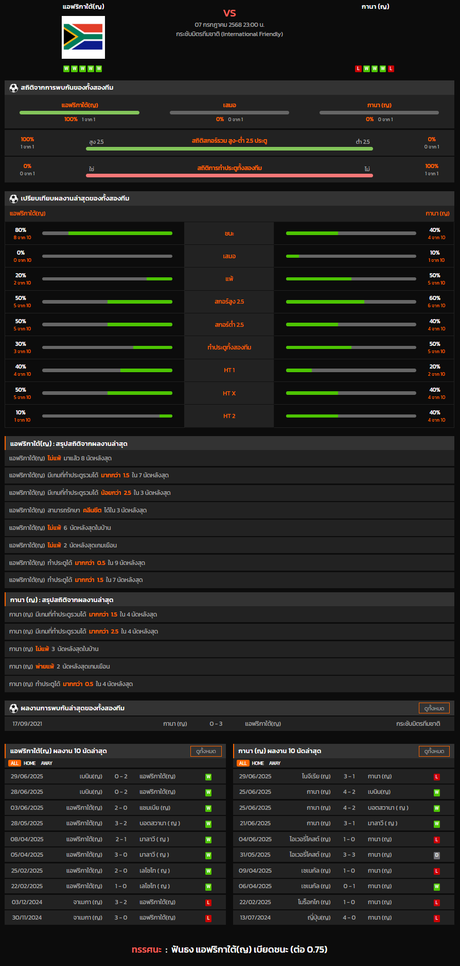Click South Africa 80% ชนะ progress bar
Viewport: 460px width, 966px height.
pyautogui.click(x=107, y=234)
